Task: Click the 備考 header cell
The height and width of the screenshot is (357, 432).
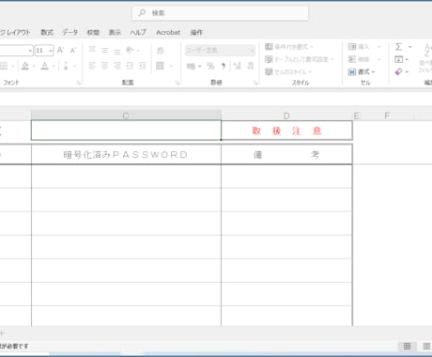Action: click(x=286, y=154)
